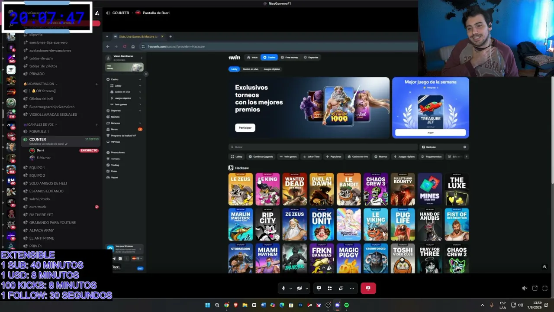Open the soundboard icon in call bar
The image size is (554, 312).
coord(341,288)
